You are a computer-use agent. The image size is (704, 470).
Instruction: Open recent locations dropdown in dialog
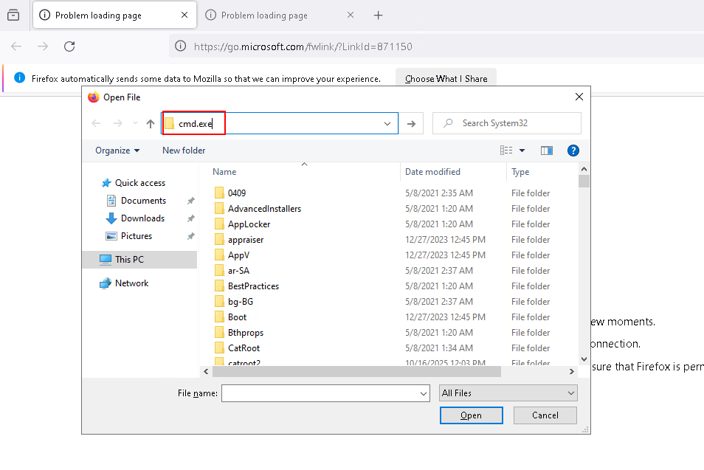point(135,123)
